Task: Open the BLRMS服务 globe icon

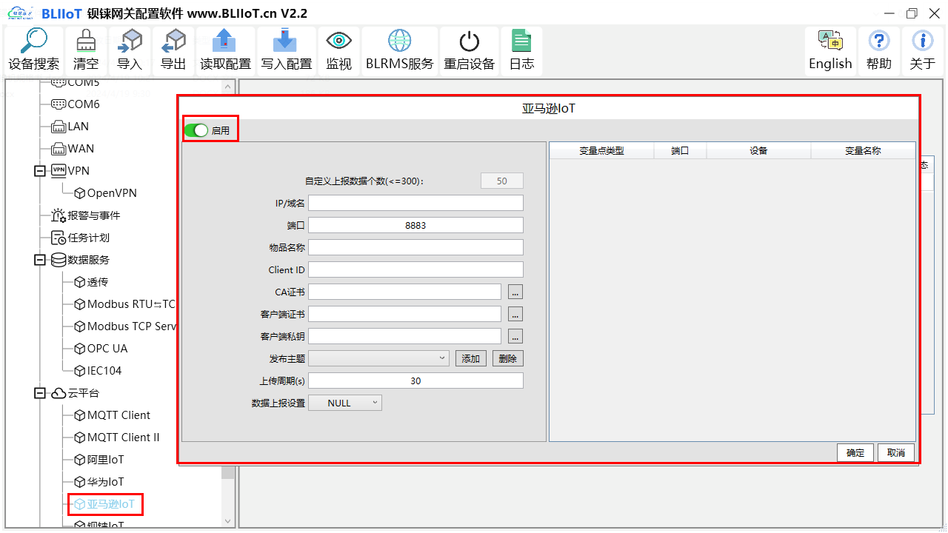Action: tap(399, 50)
